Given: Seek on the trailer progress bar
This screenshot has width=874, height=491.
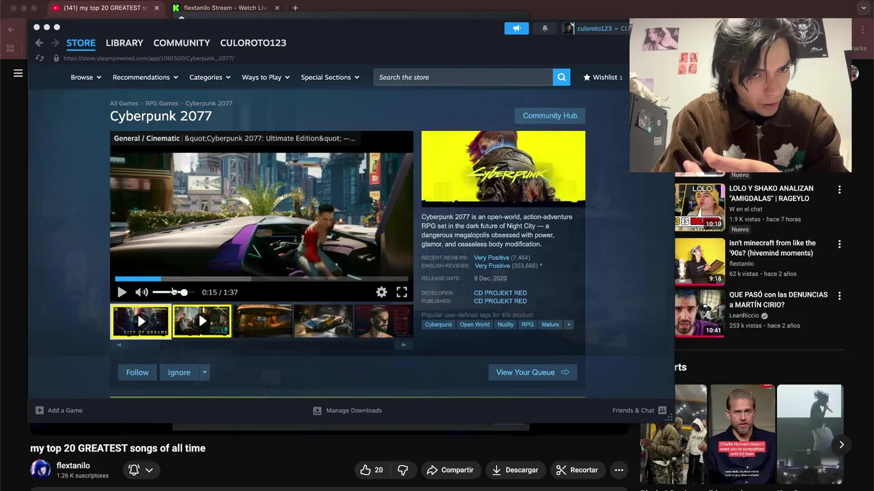Looking at the screenshot, I should pyautogui.click(x=262, y=279).
